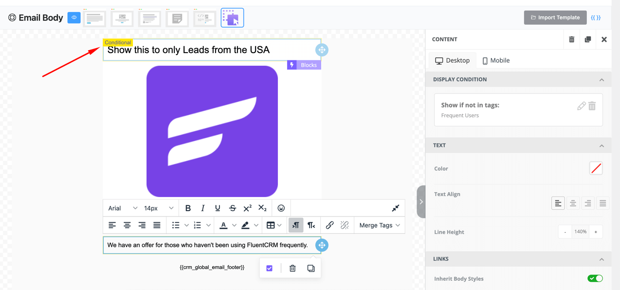Image resolution: width=620 pixels, height=290 pixels.
Task: Duplicate content using the panel copy icon
Action: pos(588,39)
